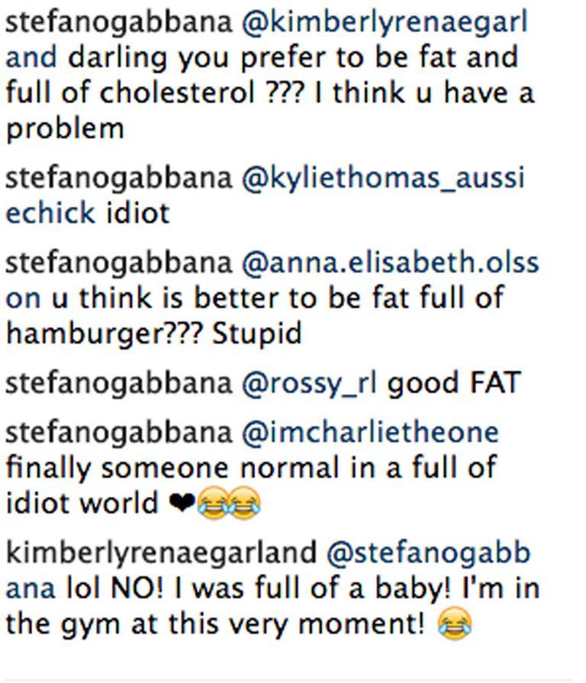
Task: Click the 'hamburger??? Stupid' comment text
Action: [x=153, y=333]
